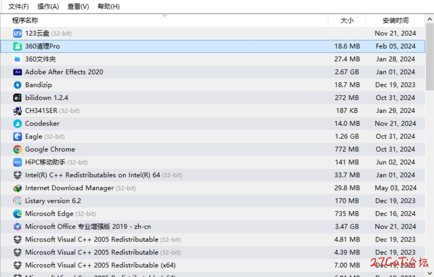
Task: Click the 4.81 MB size value
Action: pos(347,239)
